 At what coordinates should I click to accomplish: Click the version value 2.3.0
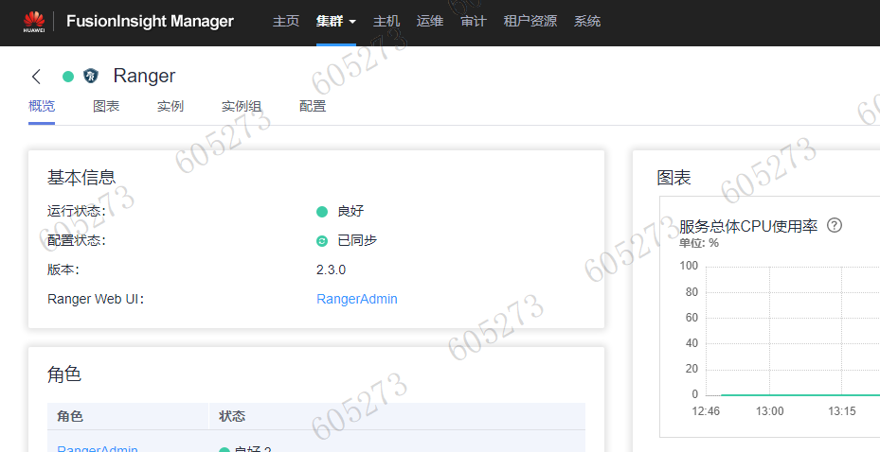332,269
